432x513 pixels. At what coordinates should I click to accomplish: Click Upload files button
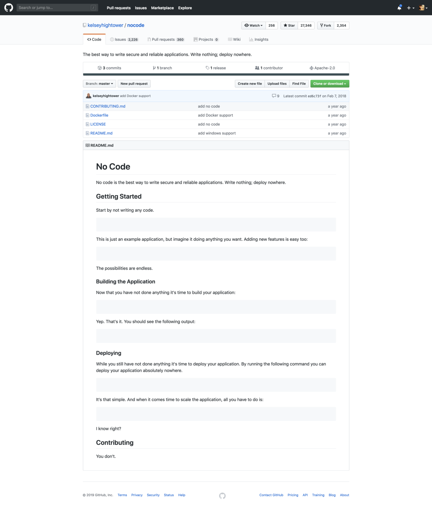click(277, 84)
